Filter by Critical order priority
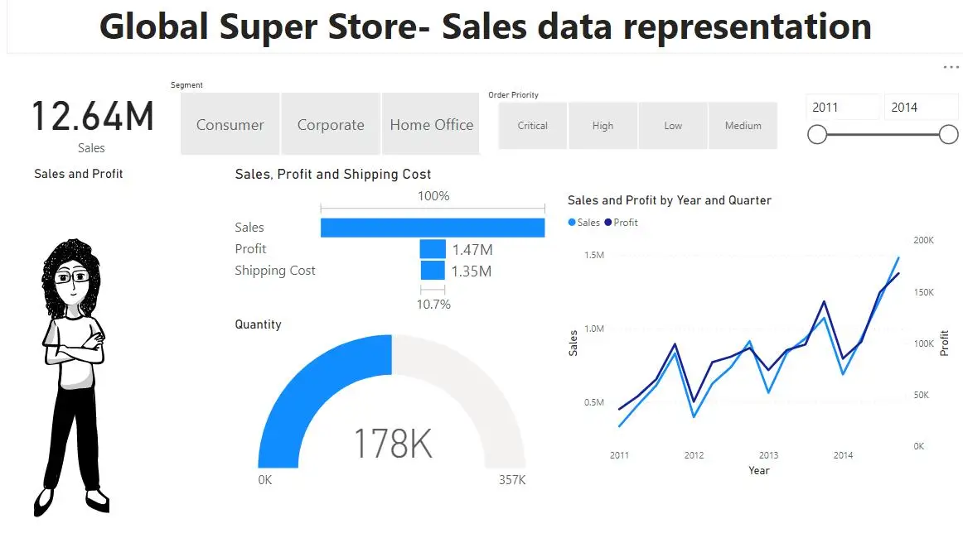The height and width of the screenshot is (533, 963). point(532,125)
